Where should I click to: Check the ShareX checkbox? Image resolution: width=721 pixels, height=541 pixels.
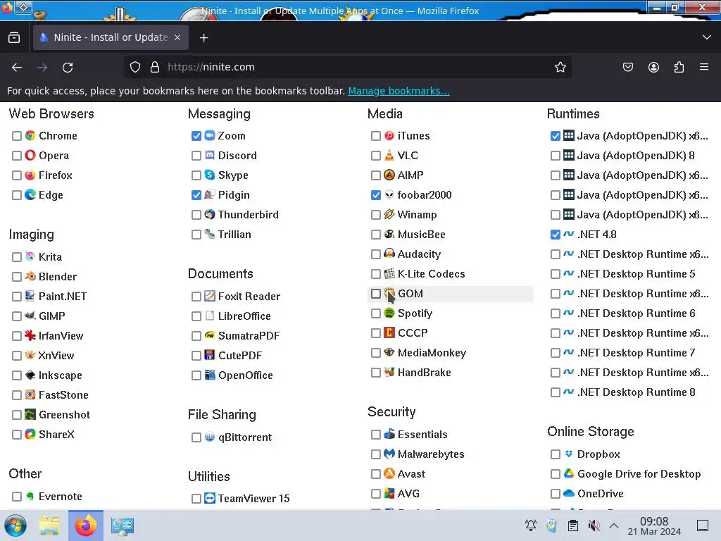point(17,434)
